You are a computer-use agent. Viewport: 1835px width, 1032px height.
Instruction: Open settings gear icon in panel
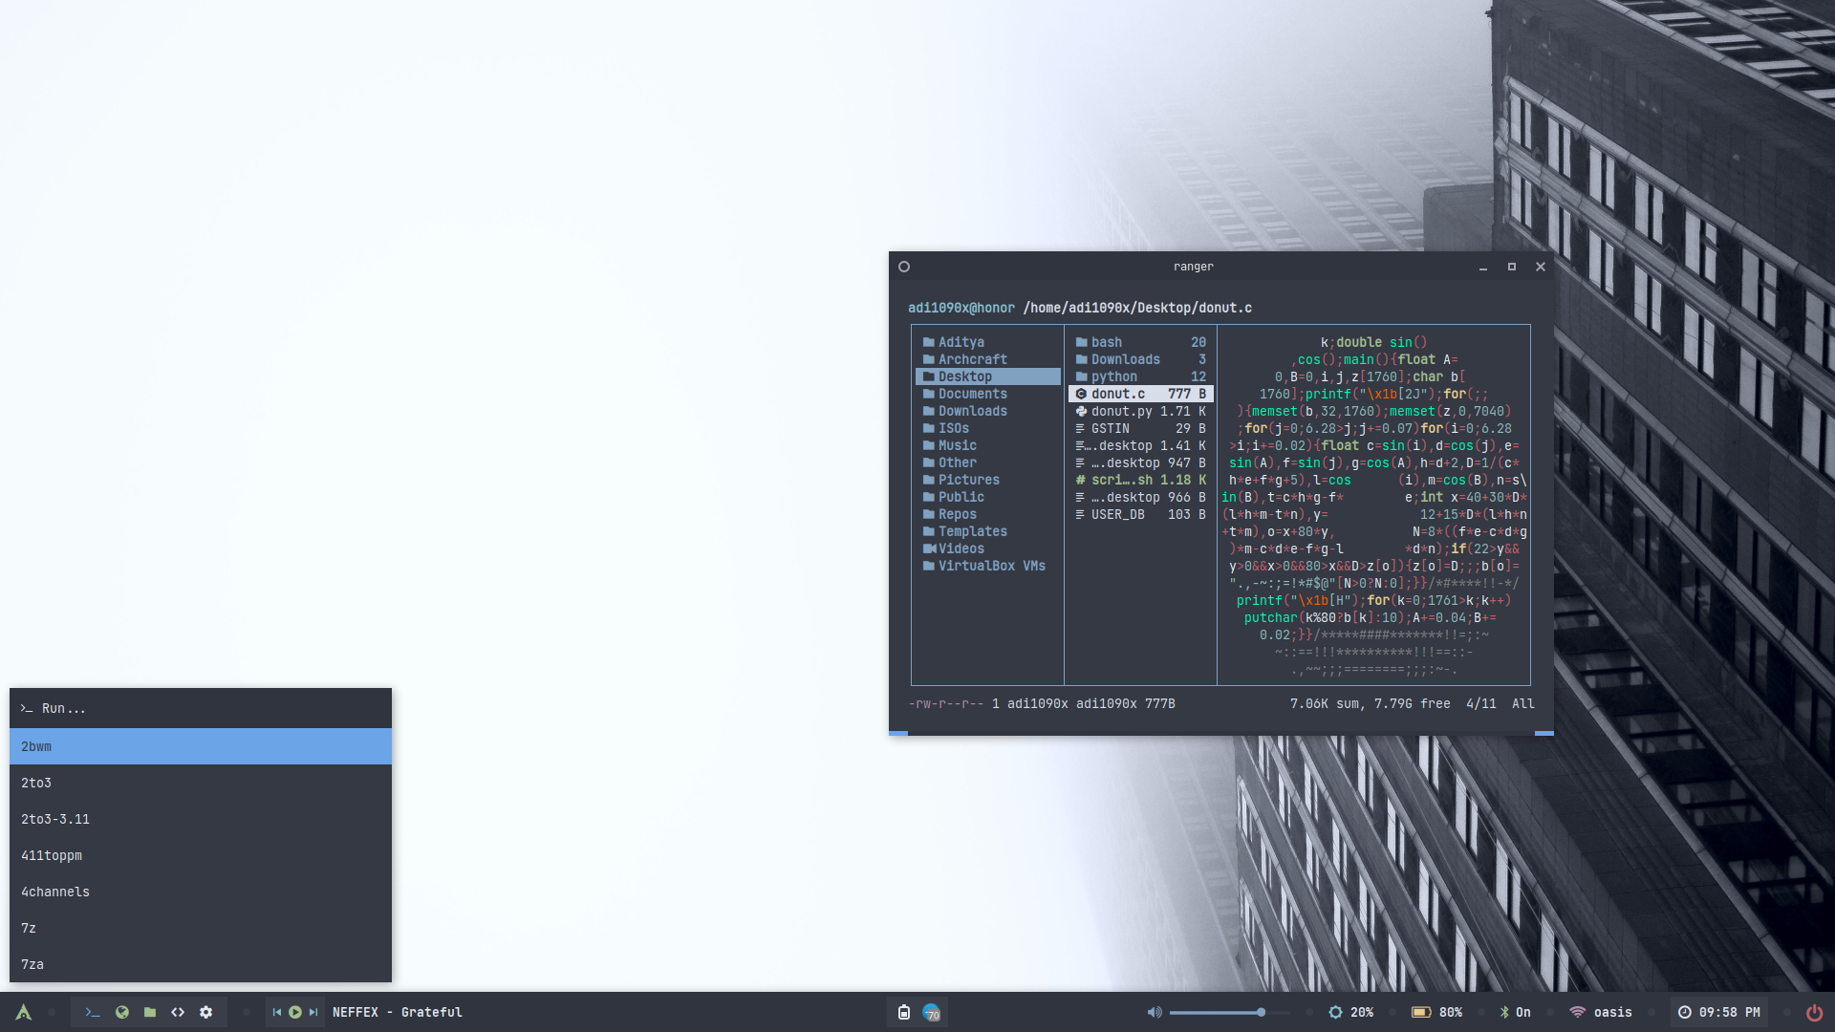coord(206,1012)
